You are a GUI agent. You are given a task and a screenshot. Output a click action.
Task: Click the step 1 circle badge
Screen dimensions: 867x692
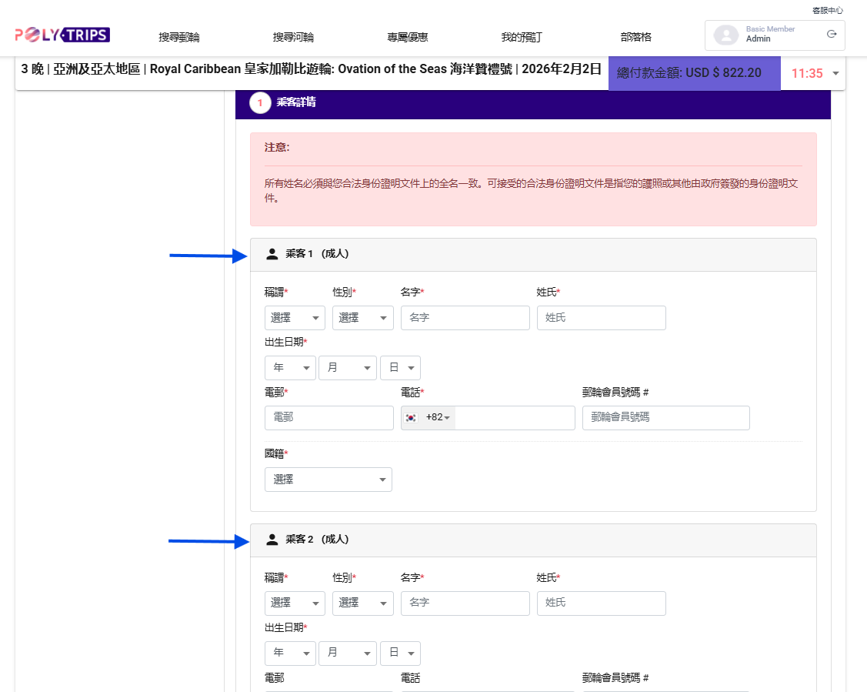point(260,103)
